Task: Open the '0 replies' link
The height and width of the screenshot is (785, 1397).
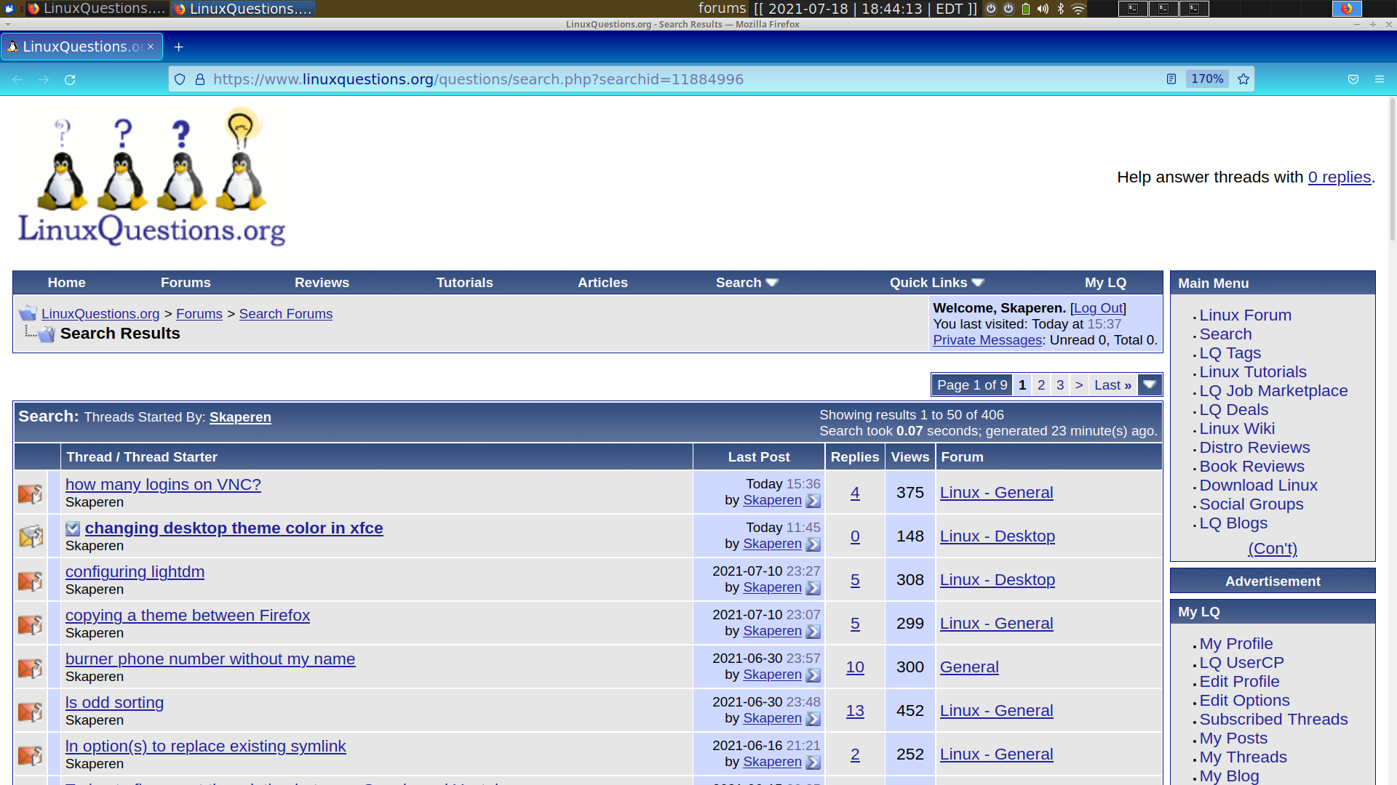Action: pyautogui.click(x=1339, y=177)
